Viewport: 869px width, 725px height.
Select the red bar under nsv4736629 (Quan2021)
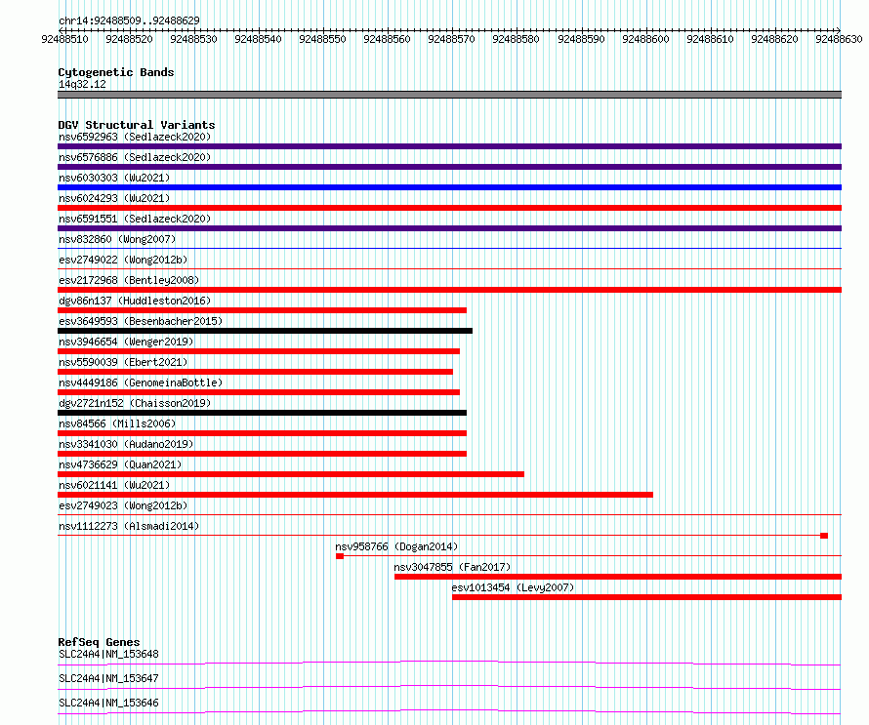(291, 474)
